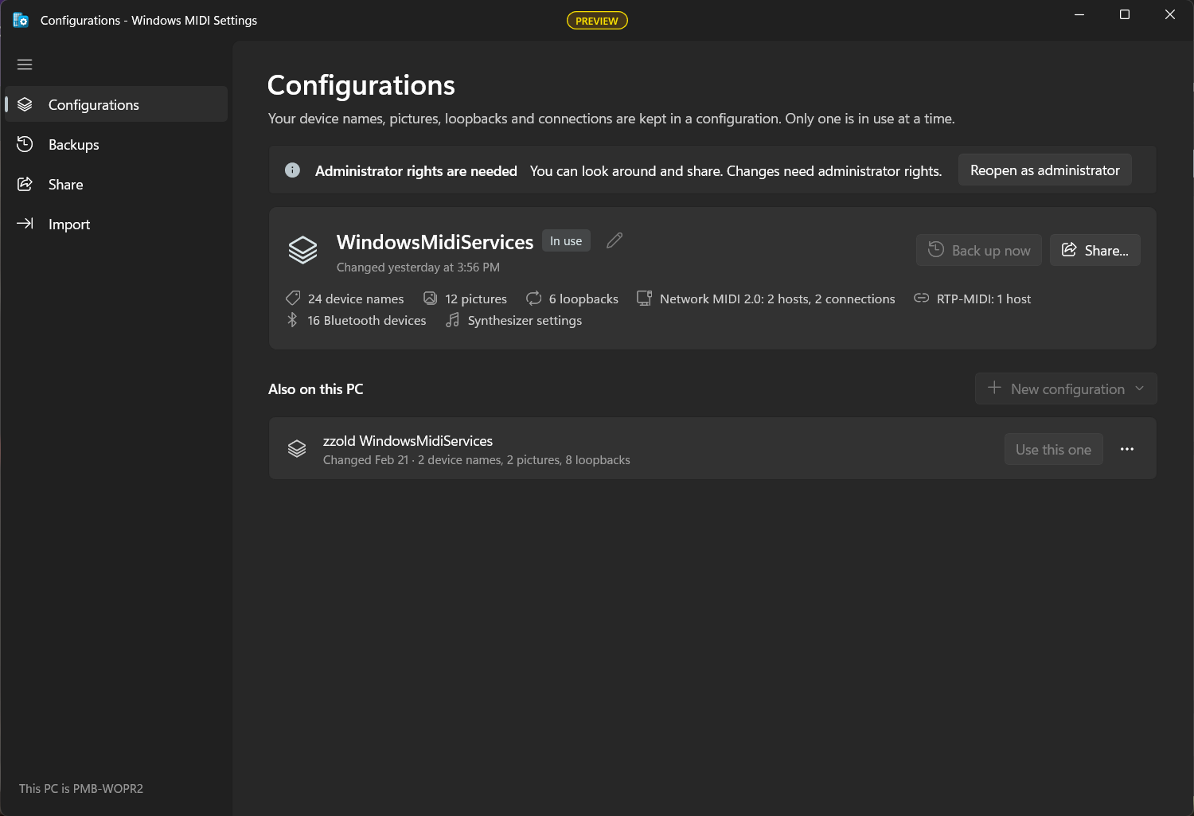Click the zzold configuration layers icon
The height and width of the screenshot is (816, 1194).
click(x=297, y=449)
